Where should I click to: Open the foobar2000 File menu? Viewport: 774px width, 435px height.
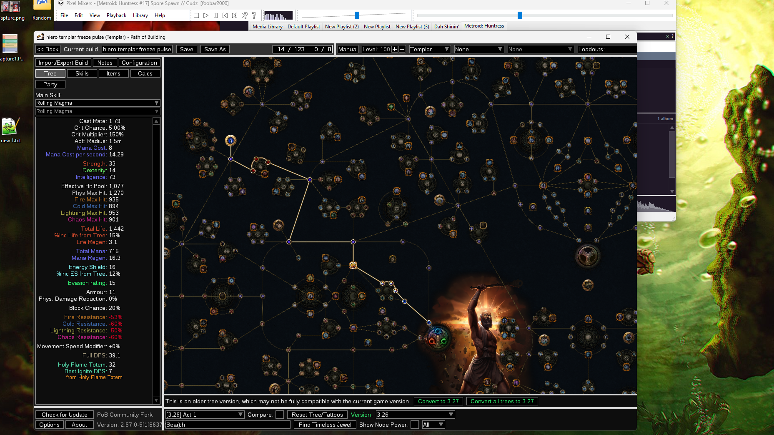pyautogui.click(x=64, y=15)
